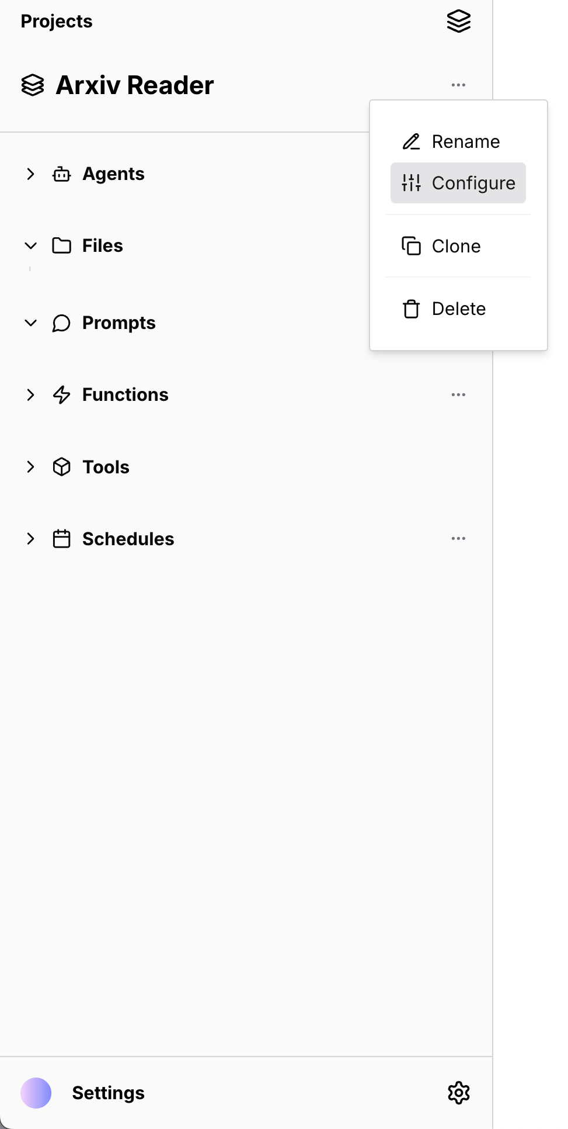Collapse the Files section
The image size is (568, 1129).
(31, 245)
